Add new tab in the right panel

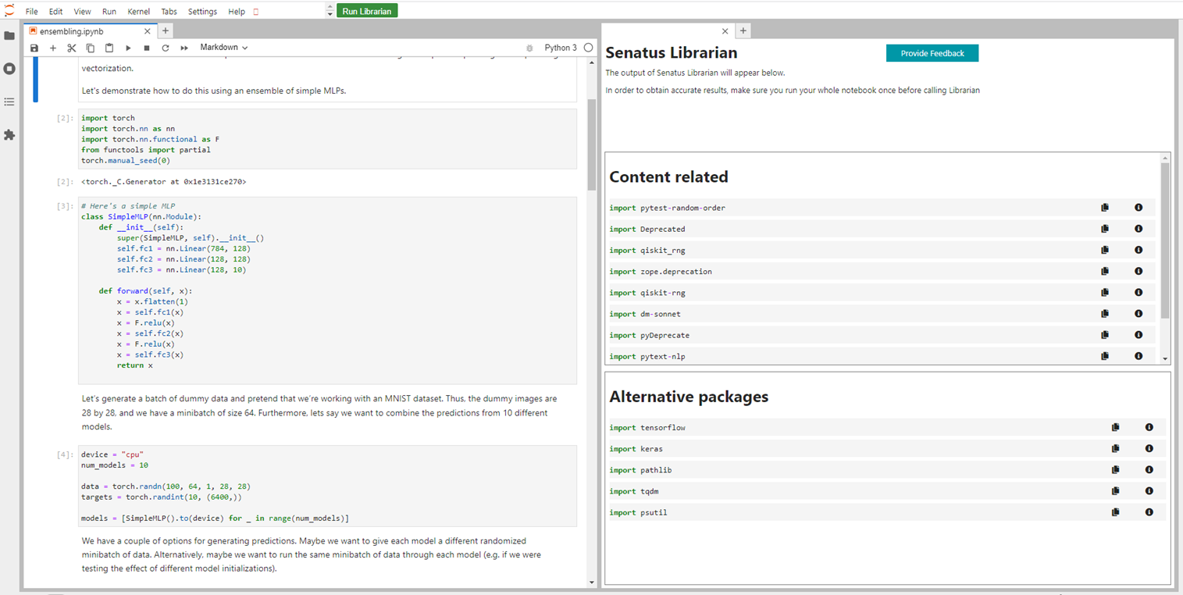(743, 31)
